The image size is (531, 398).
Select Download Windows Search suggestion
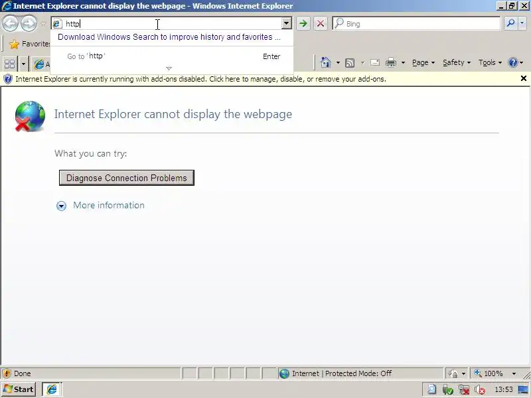click(x=169, y=37)
